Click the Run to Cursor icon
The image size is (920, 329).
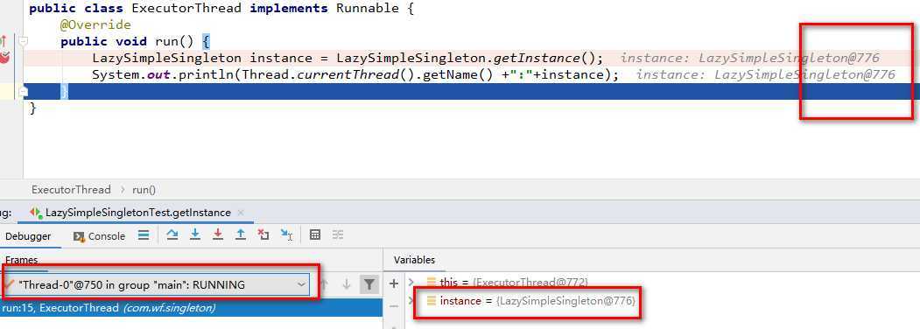[286, 235]
